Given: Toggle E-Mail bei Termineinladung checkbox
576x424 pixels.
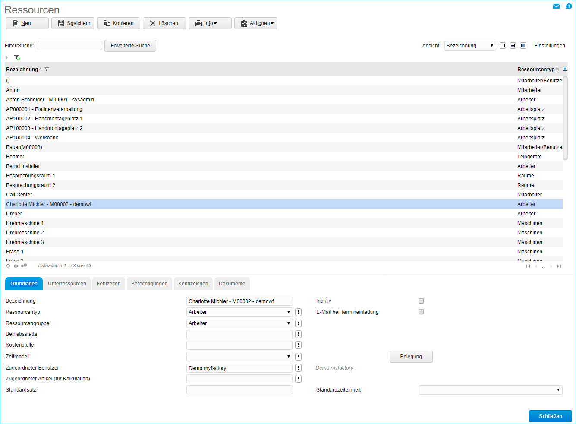Looking at the screenshot, I should (421, 312).
